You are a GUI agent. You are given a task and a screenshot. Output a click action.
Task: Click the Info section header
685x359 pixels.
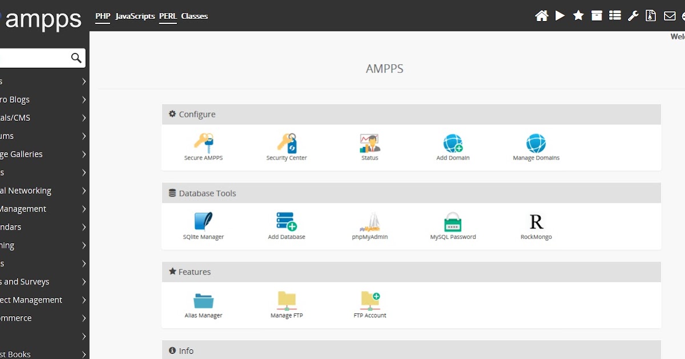coord(411,350)
